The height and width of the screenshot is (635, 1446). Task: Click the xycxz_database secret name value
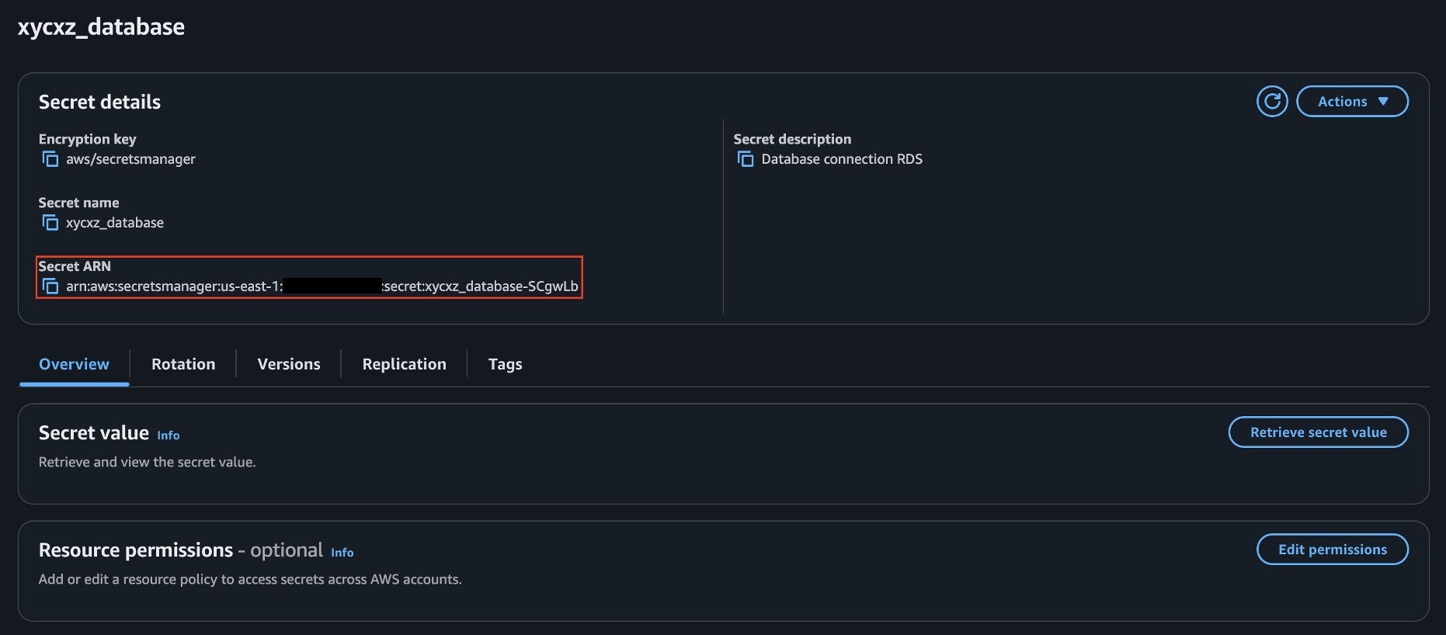[x=115, y=223]
